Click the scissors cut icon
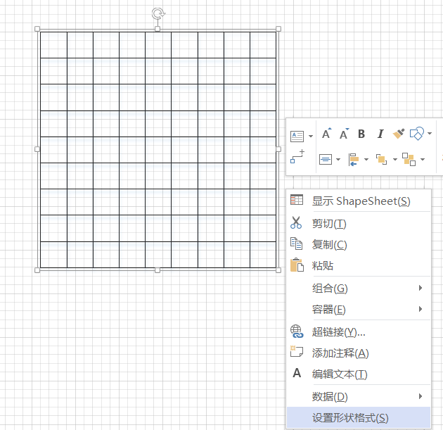 click(296, 222)
